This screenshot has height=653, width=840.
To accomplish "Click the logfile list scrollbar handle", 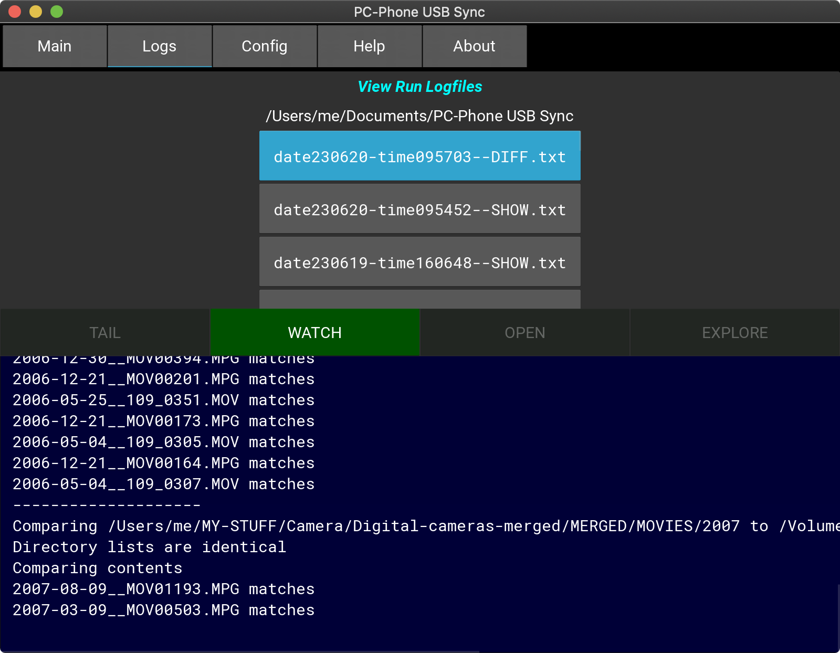I will pos(580,141).
